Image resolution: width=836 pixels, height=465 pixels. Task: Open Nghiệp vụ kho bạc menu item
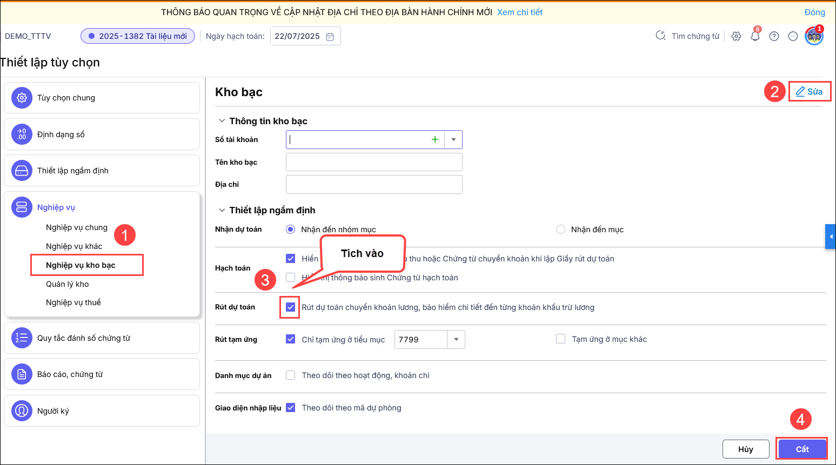pyautogui.click(x=81, y=265)
